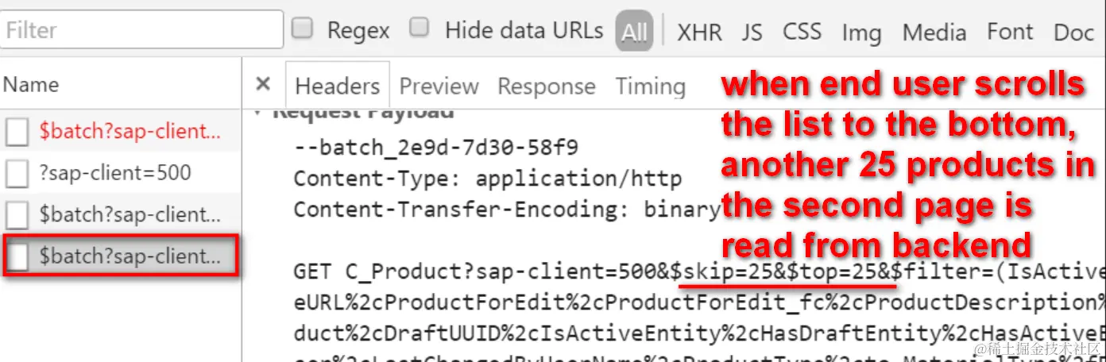The height and width of the screenshot is (362, 1106).
Task: Click file icon of third $batch request
Action: point(17,214)
